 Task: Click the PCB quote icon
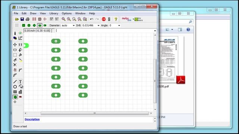pyautogui.click(x=139, y=19)
